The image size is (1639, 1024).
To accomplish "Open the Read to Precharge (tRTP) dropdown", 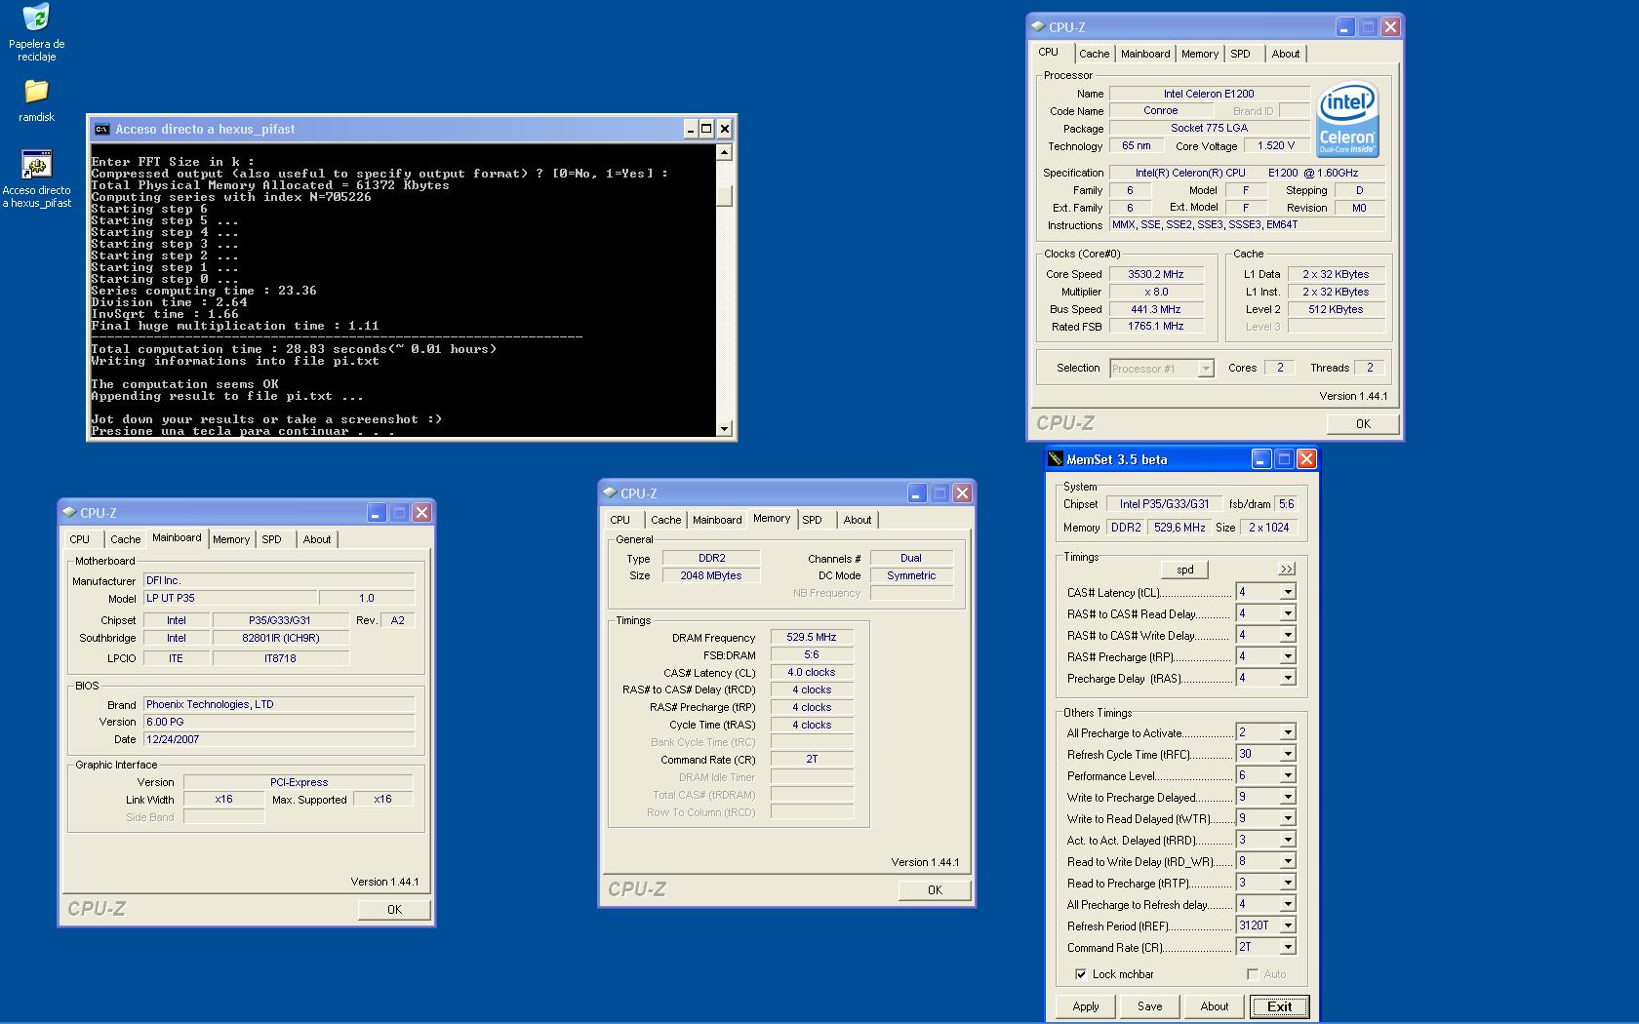I will tap(1287, 883).
